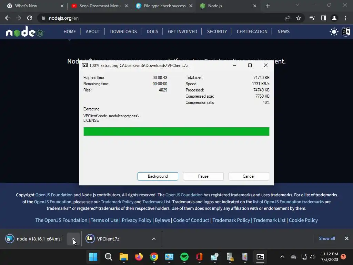Open the DOCS nav item
353x265 pixels.
(x=152, y=31)
